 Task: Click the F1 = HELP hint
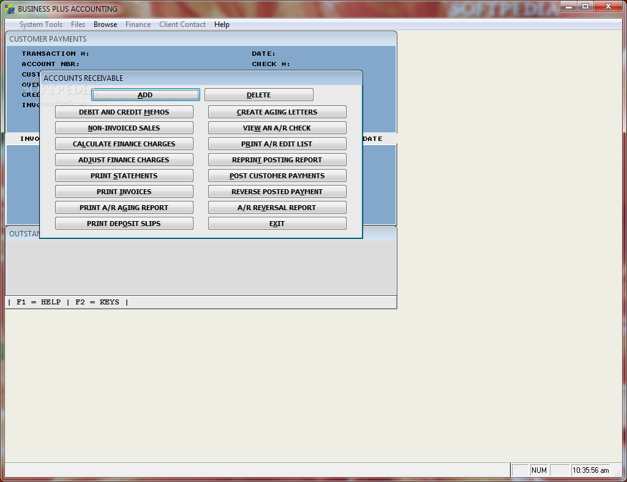(x=39, y=302)
